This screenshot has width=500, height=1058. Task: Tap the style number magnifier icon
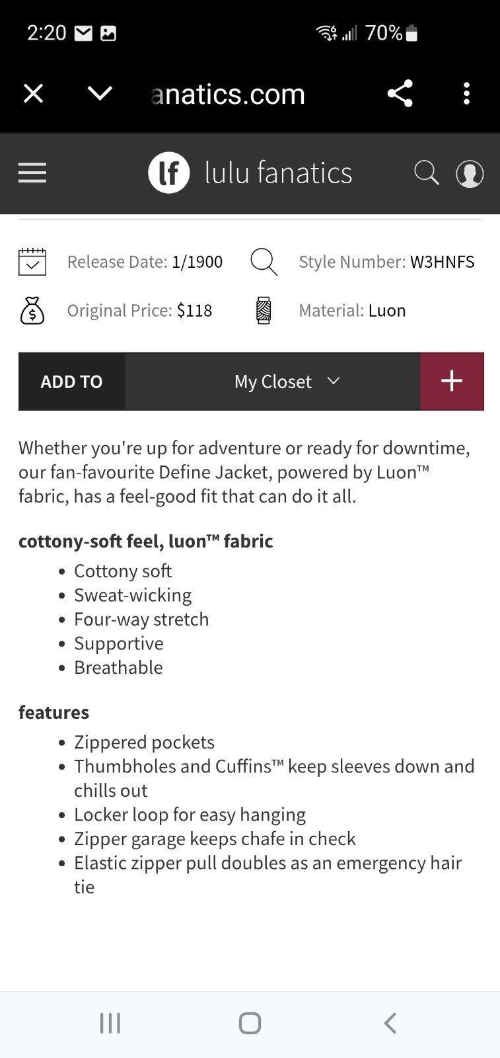pos(264,262)
